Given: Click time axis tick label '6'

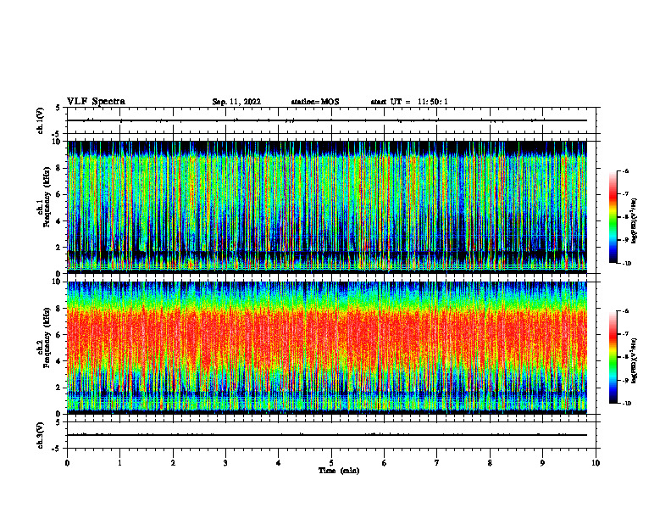Looking at the screenshot, I should coord(385,463).
